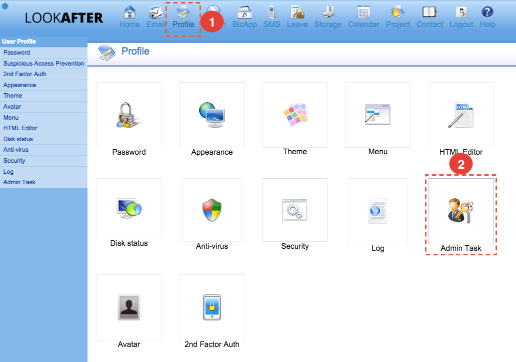Open the Help question mark icon

pyautogui.click(x=487, y=17)
